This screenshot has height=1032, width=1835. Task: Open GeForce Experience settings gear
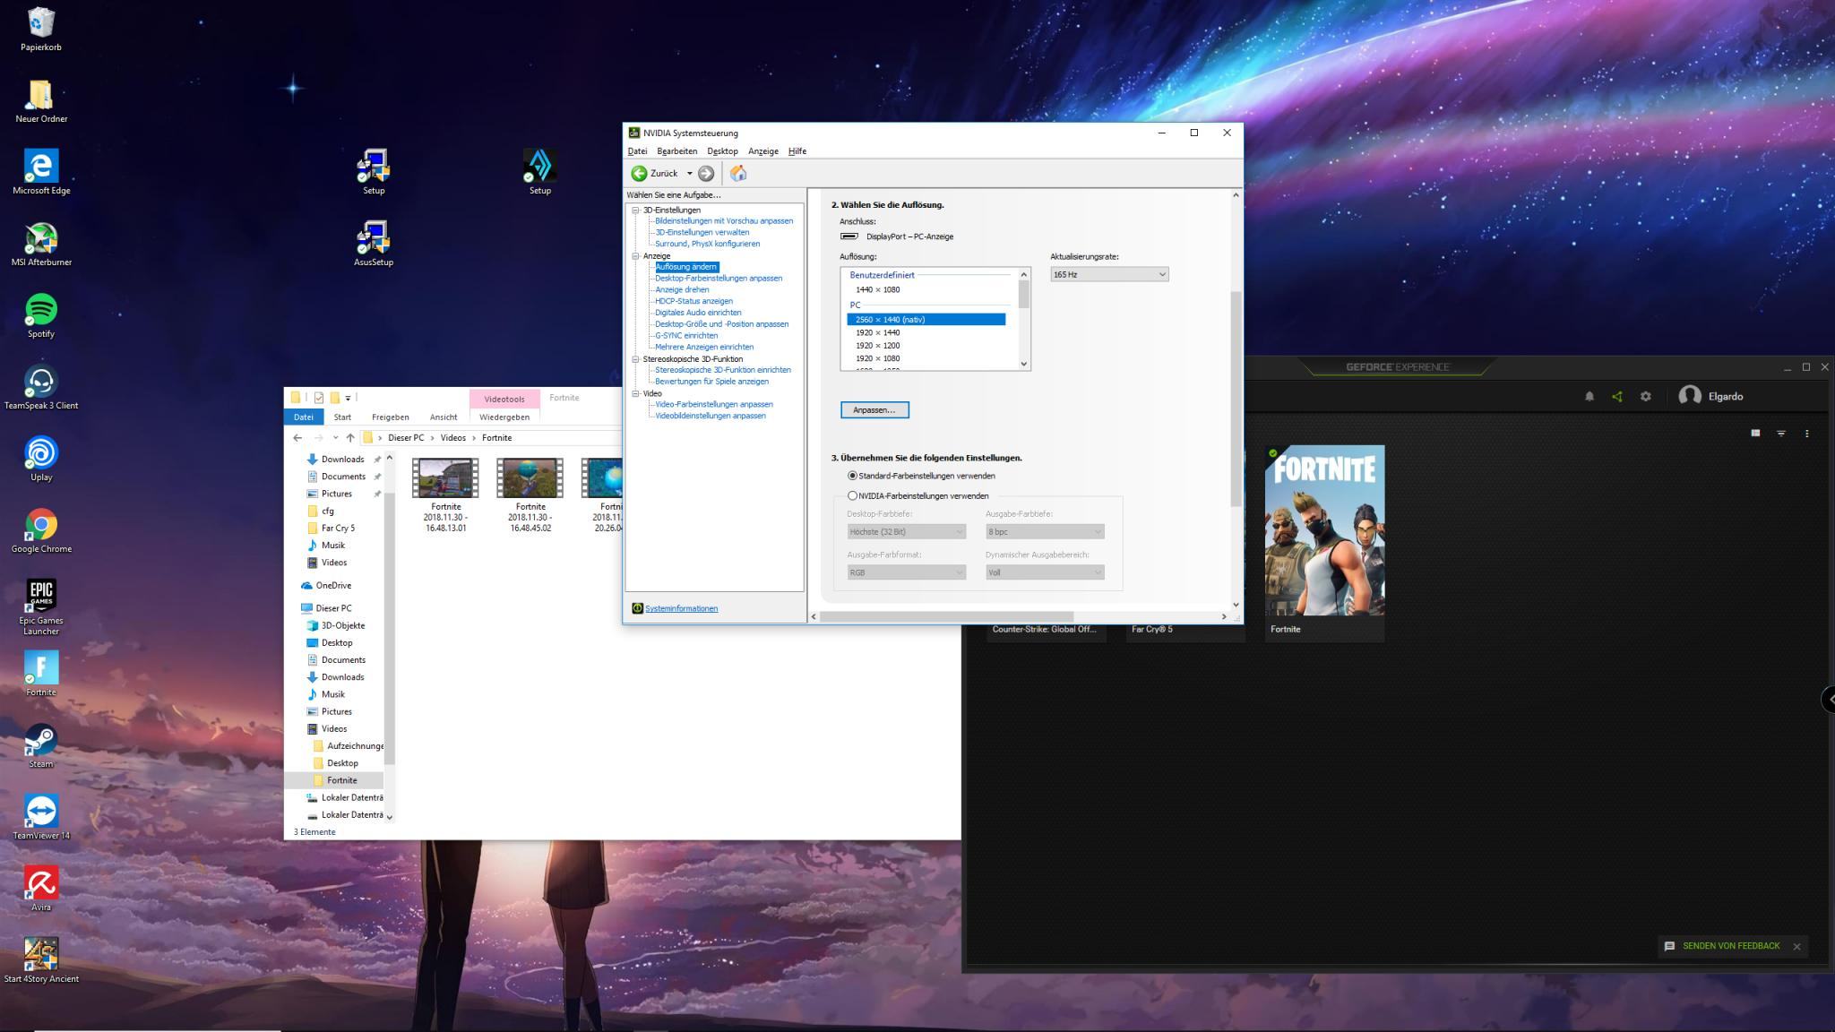pyautogui.click(x=1646, y=396)
